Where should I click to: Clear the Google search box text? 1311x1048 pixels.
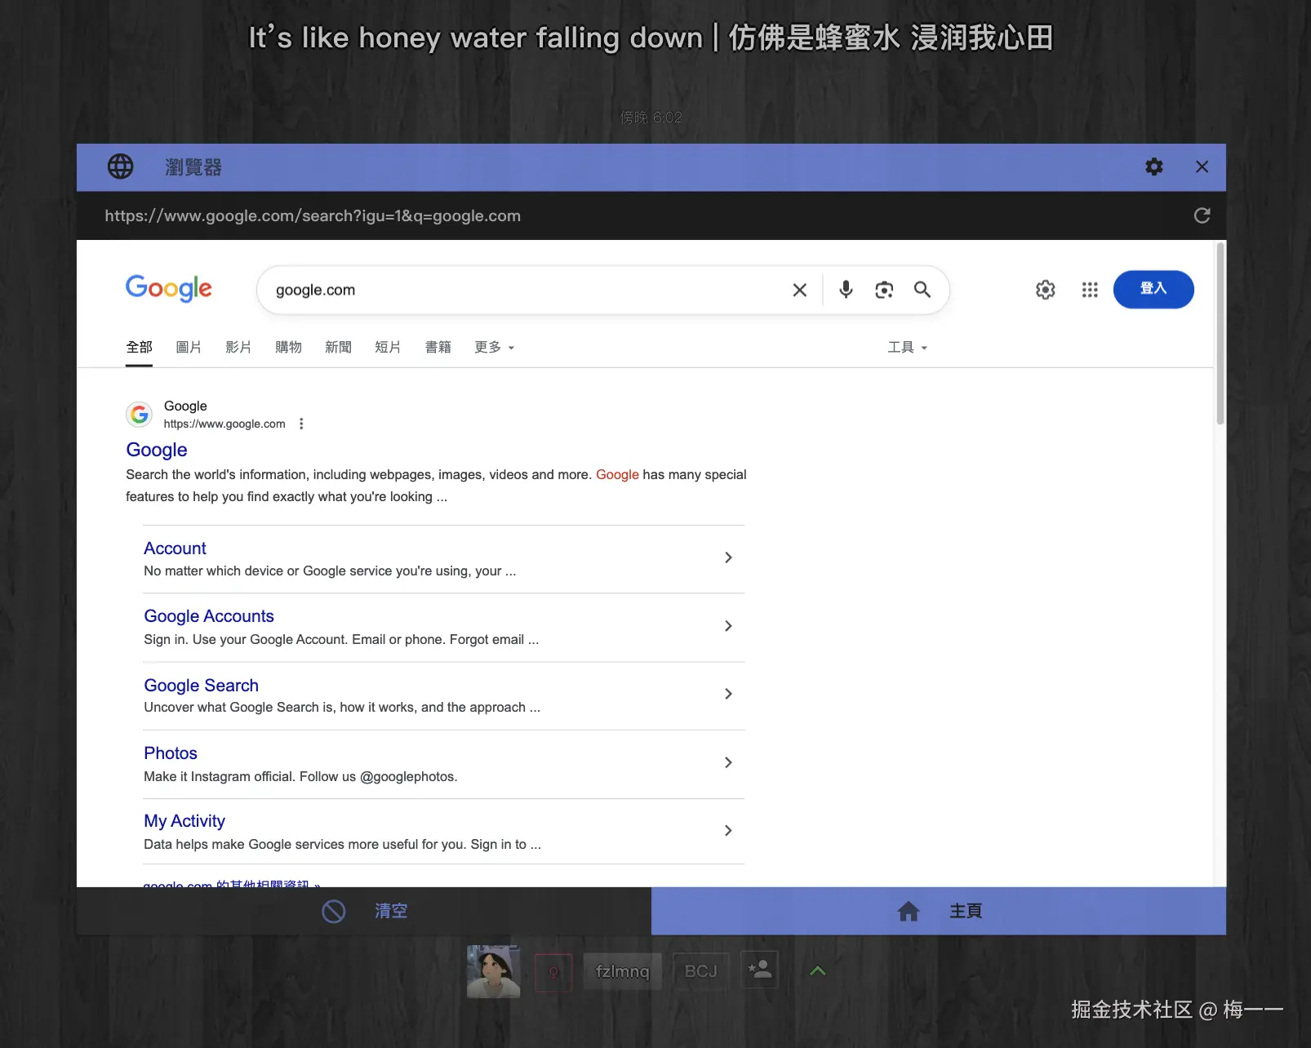(x=800, y=290)
